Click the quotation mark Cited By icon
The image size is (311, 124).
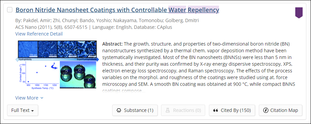click(x=216, y=110)
